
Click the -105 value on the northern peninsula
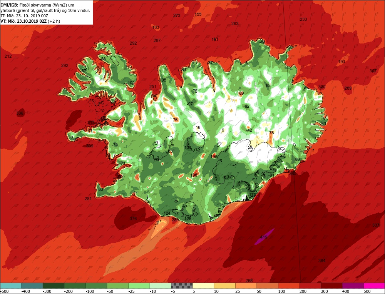[x=162, y=80]
